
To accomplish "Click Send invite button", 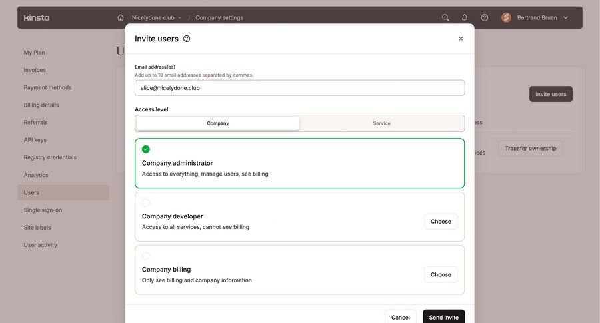I will (x=443, y=317).
